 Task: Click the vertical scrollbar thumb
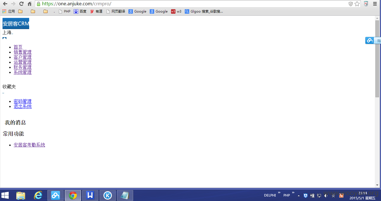coord(377,59)
